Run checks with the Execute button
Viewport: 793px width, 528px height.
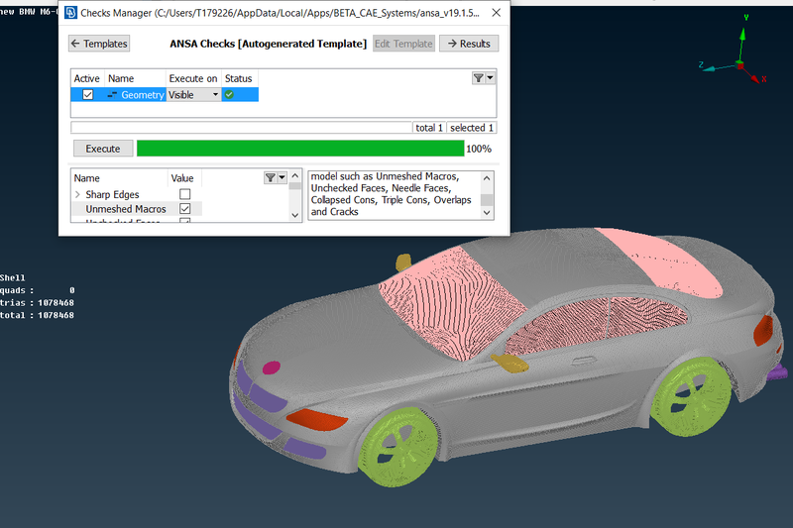pos(103,149)
